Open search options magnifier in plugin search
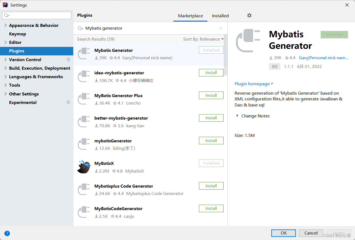This screenshot has width=355, height=240. click(80, 28)
